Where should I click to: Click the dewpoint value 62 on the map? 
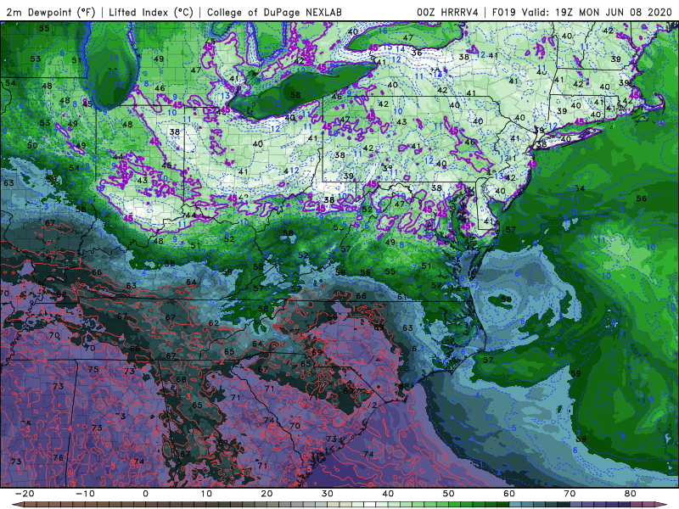click(x=214, y=323)
